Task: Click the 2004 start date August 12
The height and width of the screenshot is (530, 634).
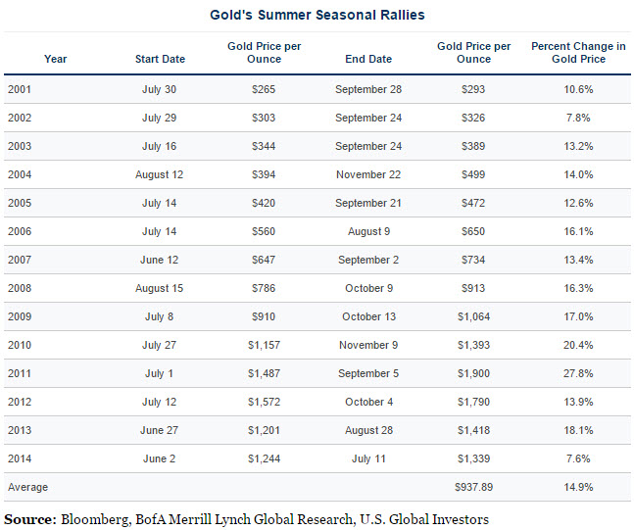Action: click(x=160, y=174)
